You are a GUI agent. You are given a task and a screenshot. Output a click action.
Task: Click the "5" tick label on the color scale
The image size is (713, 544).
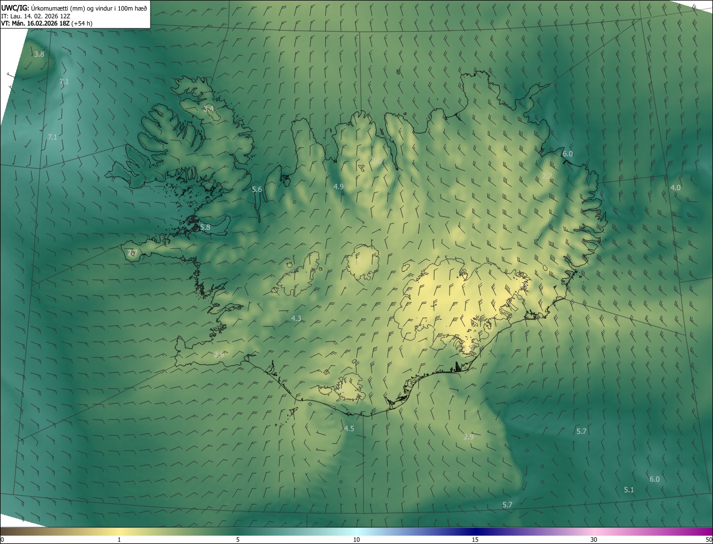pyautogui.click(x=238, y=540)
